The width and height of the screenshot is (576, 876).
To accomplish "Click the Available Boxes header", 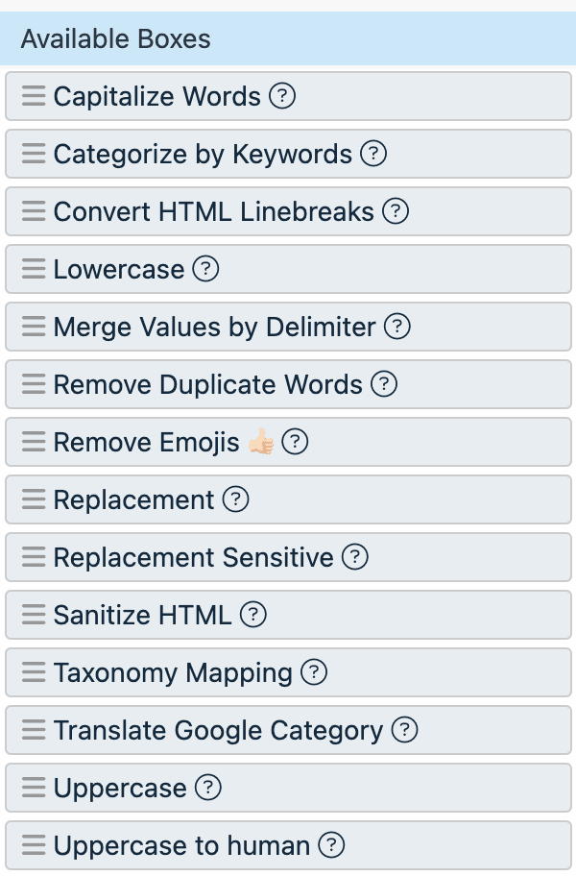I will [x=116, y=39].
